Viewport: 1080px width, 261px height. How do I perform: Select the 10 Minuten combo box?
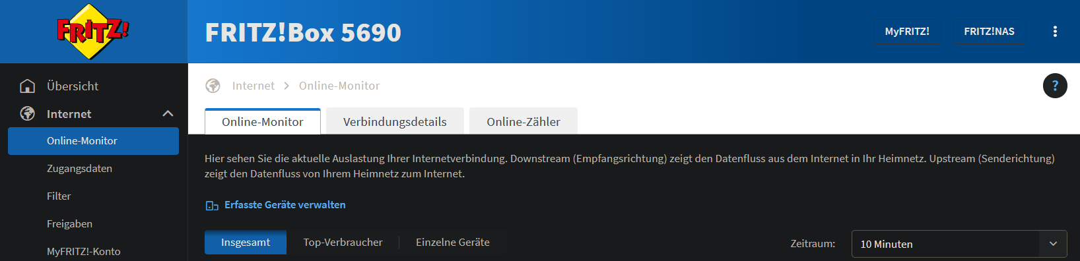click(x=959, y=244)
